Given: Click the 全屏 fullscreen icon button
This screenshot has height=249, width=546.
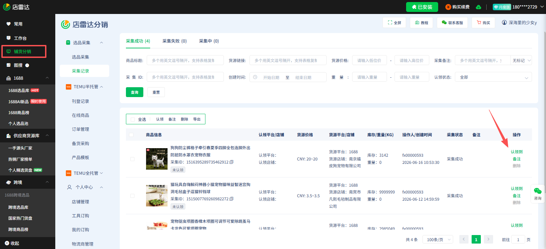Looking at the screenshot, I should pyautogui.click(x=394, y=23).
